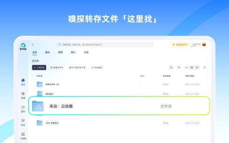Sort by the 文件类型 column header
The height and width of the screenshot is (143, 229).
(167, 76)
